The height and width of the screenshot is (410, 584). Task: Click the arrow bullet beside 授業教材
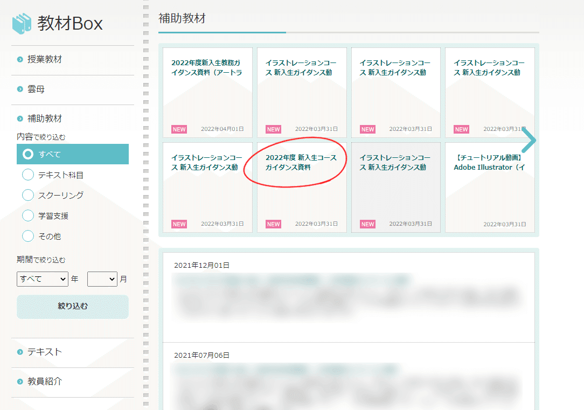click(20, 60)
